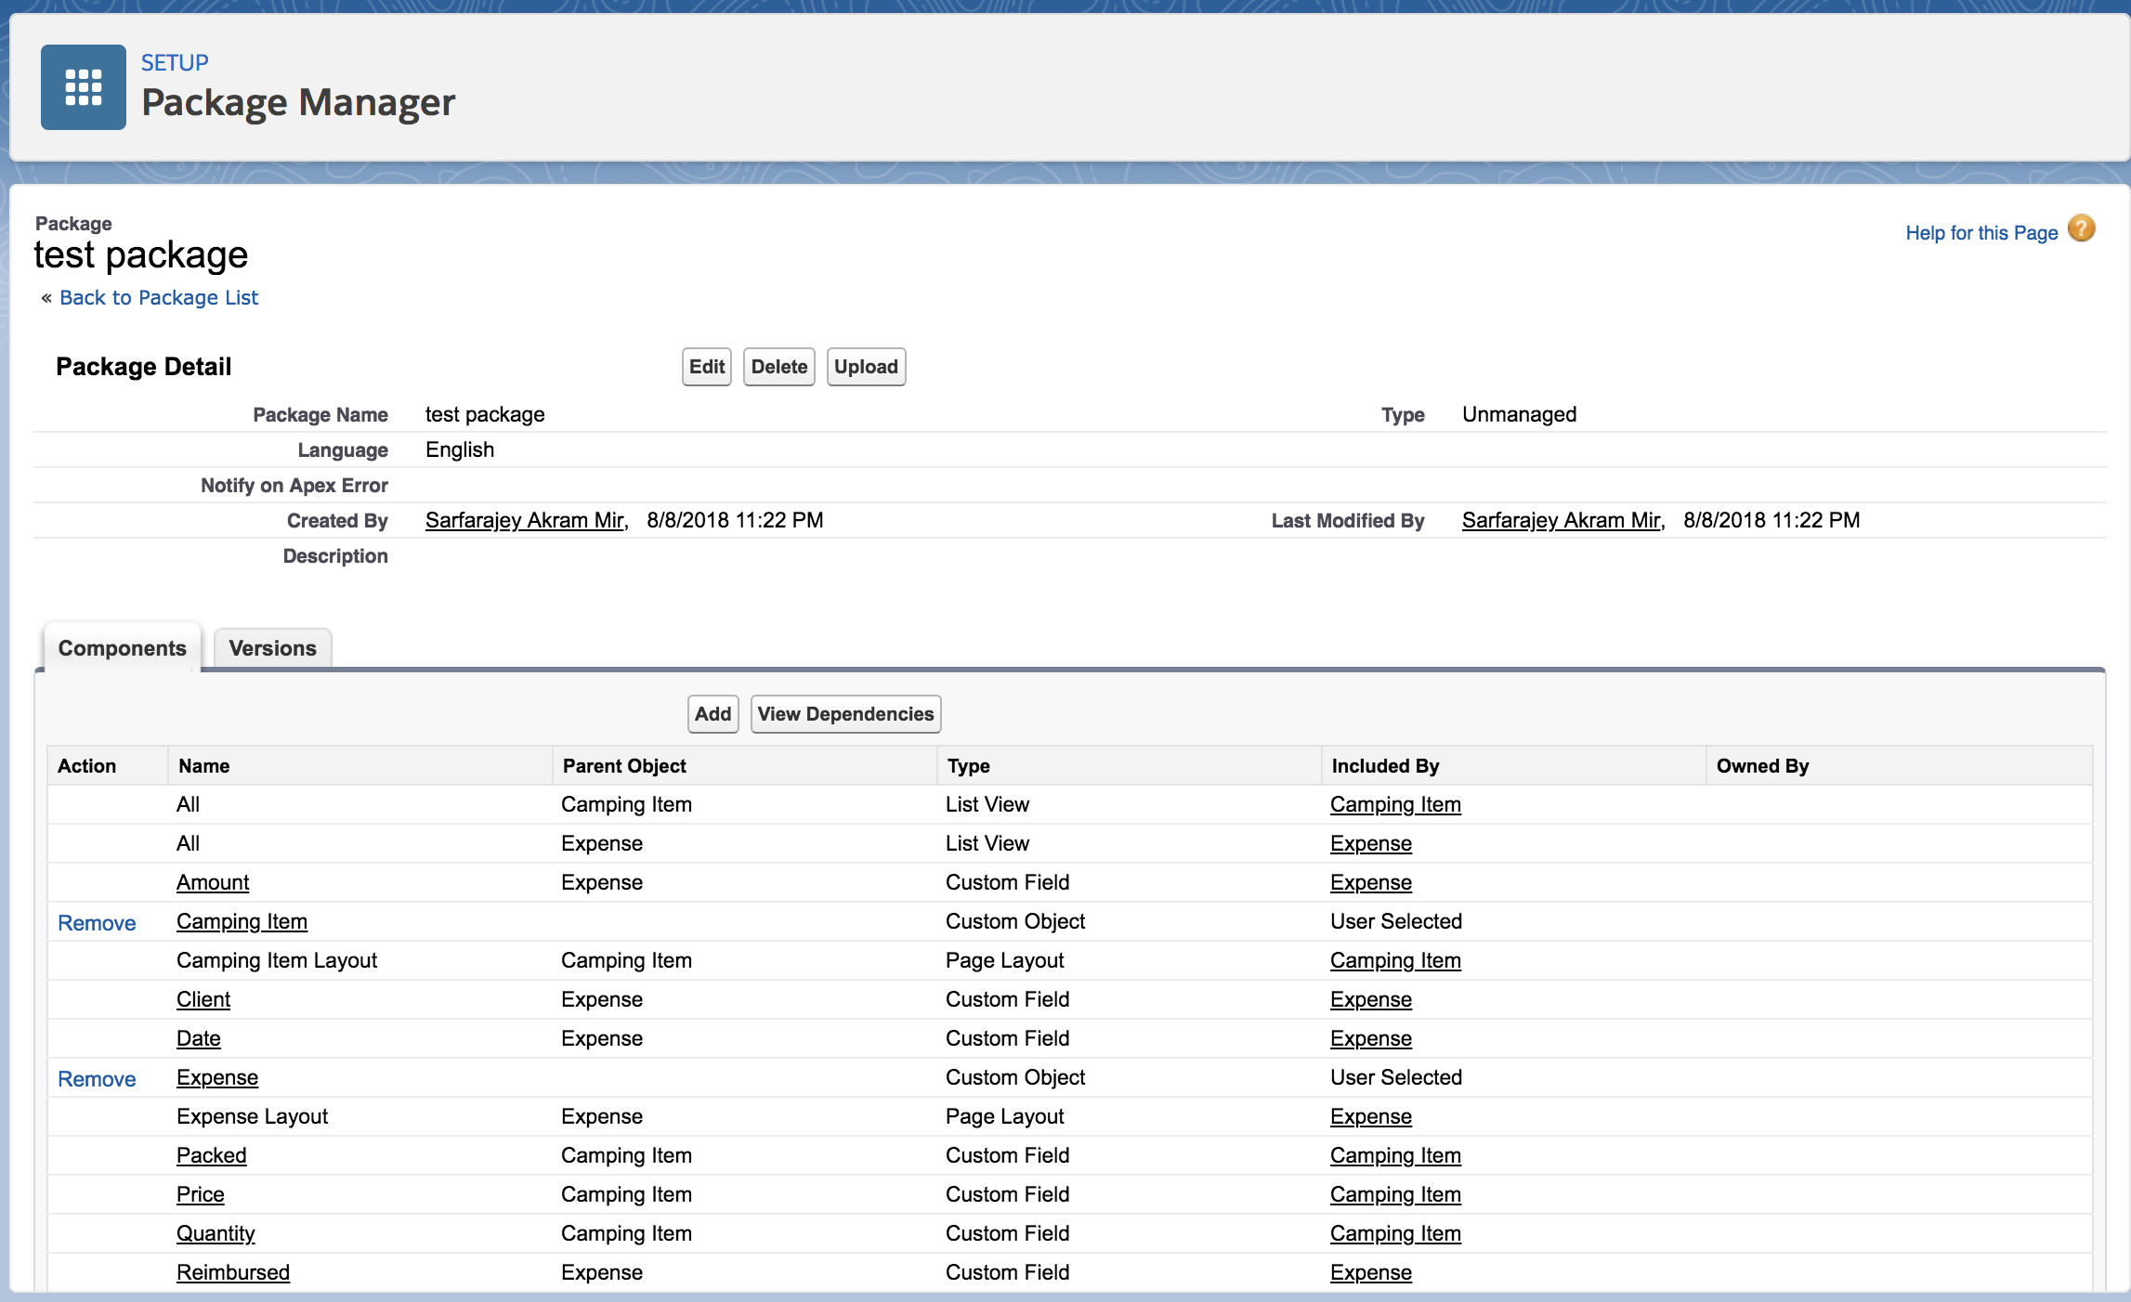Viewport: 2131px width, 1302px height.
Task: Select the Components tab
Action: click(122, 648)
